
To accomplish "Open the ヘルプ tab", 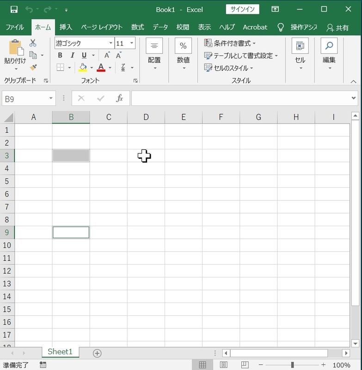I will [227, 27].
